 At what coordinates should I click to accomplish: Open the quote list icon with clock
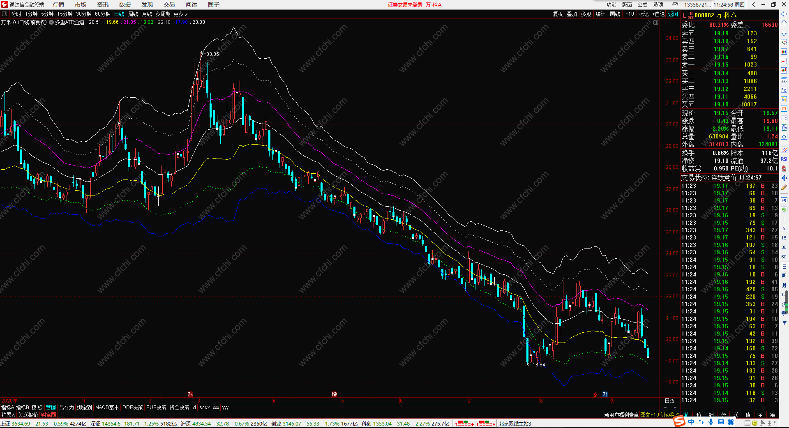click(784, 42)
